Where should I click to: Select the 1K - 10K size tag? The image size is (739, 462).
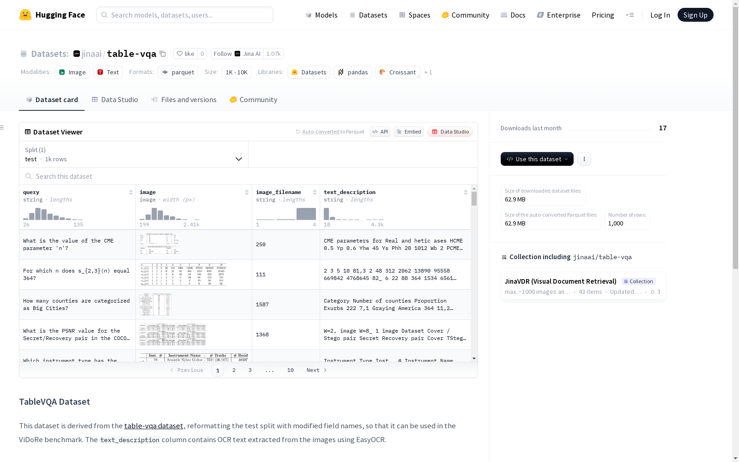click(236, 72)
